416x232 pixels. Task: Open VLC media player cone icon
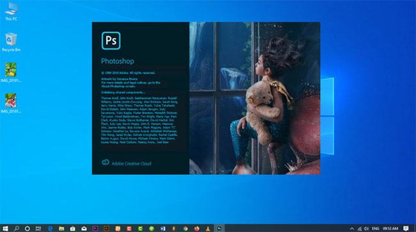[x=208, y=228]
